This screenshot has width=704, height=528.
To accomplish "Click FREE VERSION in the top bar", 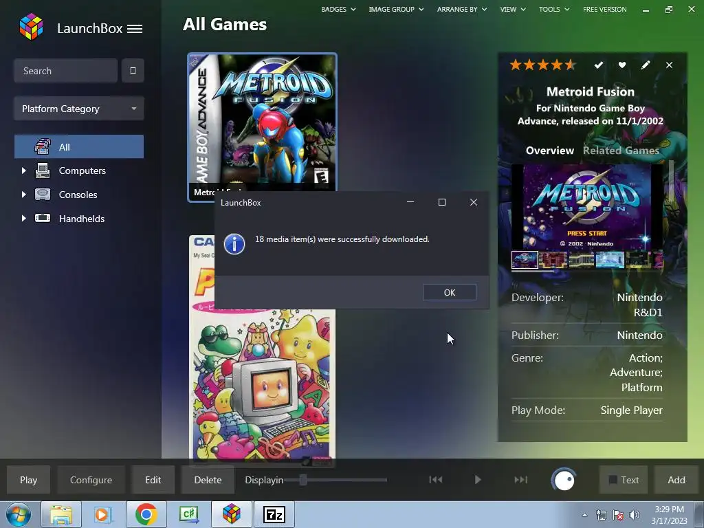I will [x=605, y=9].
